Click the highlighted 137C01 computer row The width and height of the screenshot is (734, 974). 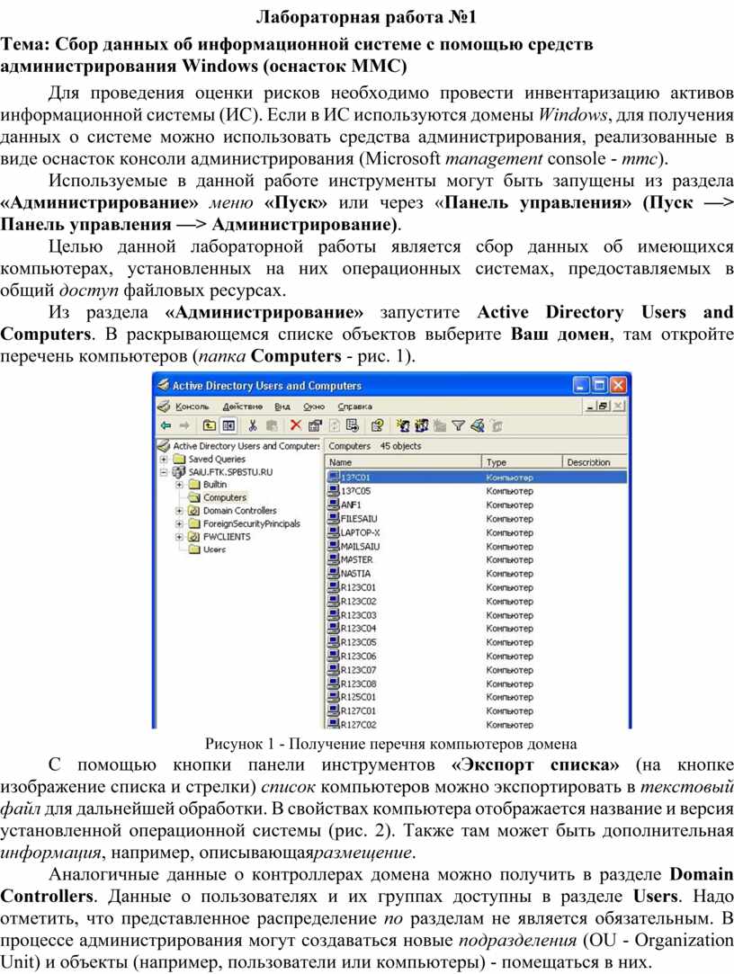point(476,477)
